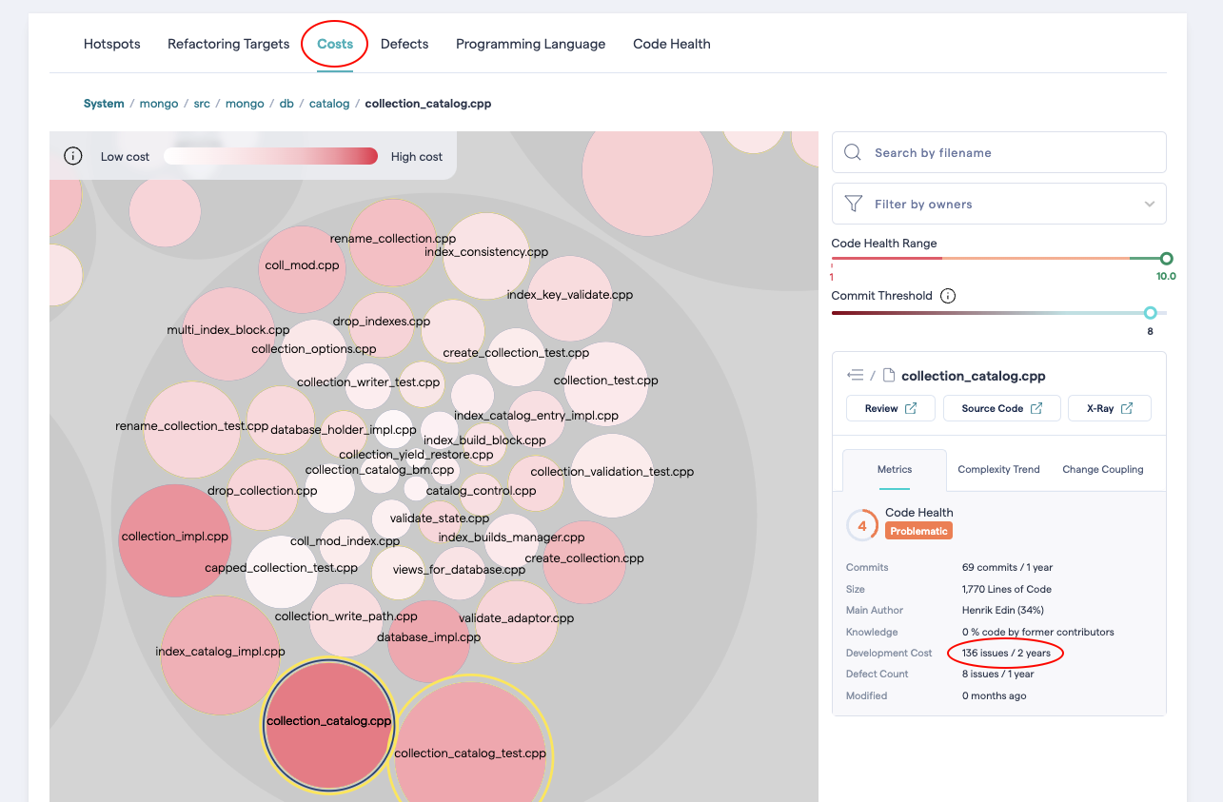Click the Commit Threshold slider handle
The image size is (1223, 802).
tap(1150, 312)
